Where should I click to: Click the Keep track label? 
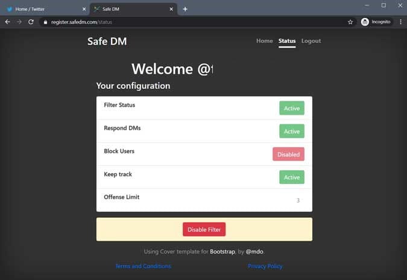[x=118, y=174]
